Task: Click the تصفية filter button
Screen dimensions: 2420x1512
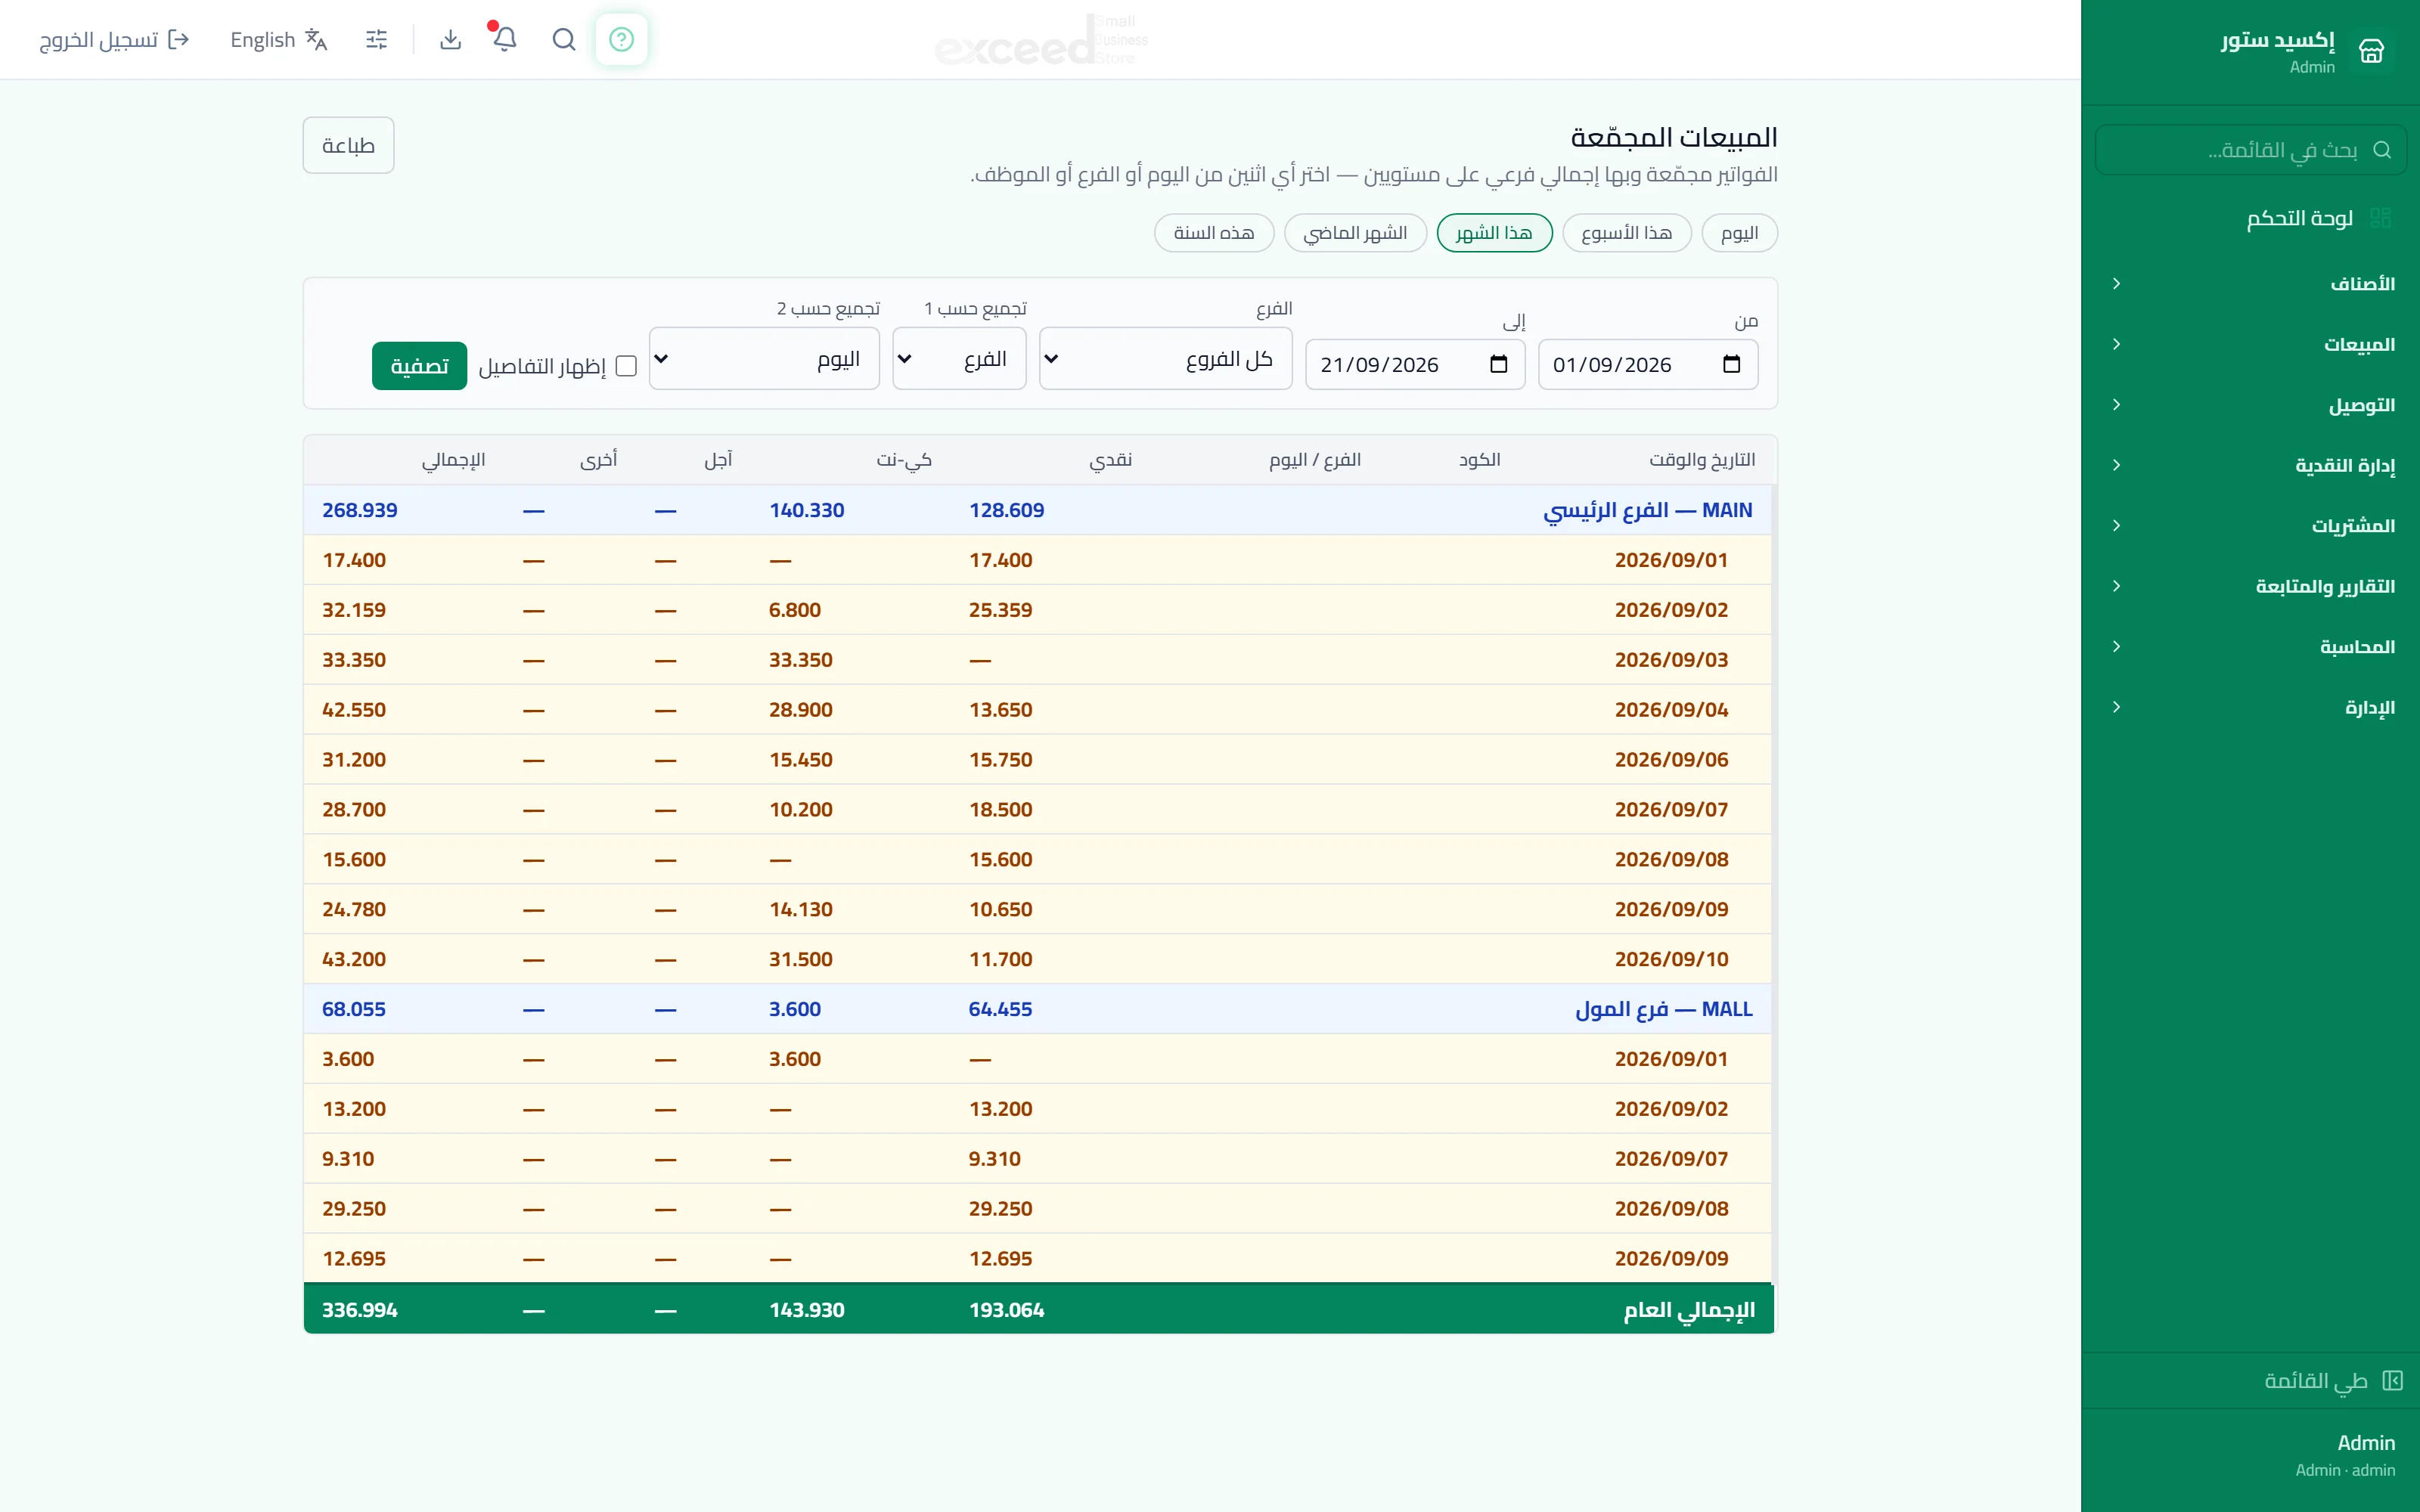Action: [x=419, y=366]
